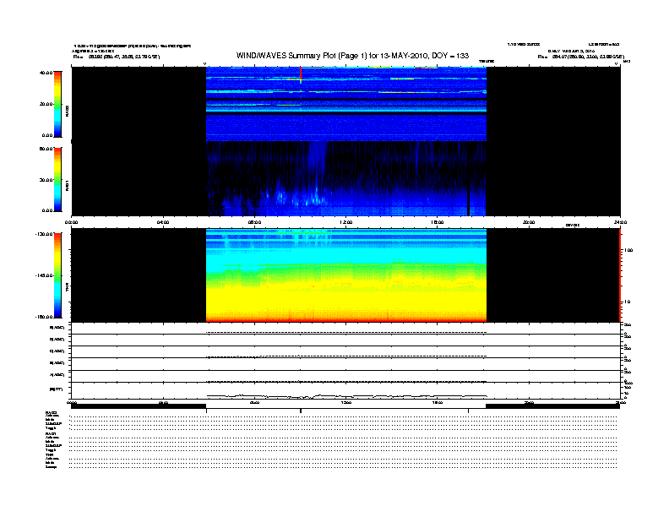Click the 12:00 time label under RAD1 spectrogram
The image size is (669, 517).
coord(346,222)
